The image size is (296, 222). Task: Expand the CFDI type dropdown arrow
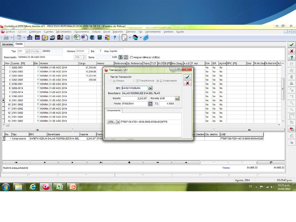(x=118, y=122)
